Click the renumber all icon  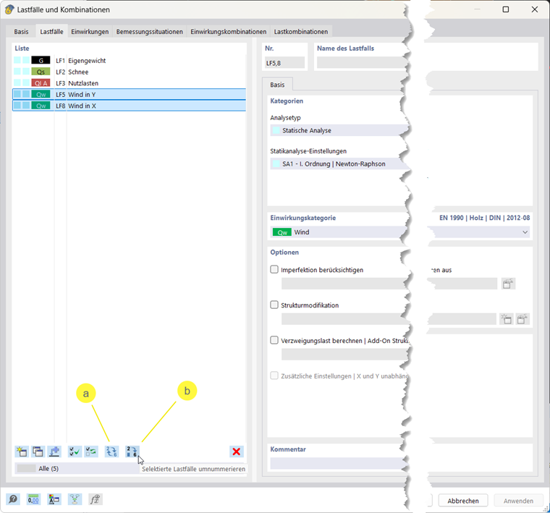[111, 451]
